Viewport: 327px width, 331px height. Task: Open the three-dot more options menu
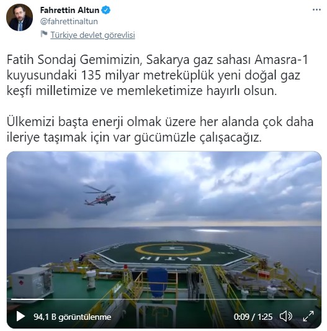[x=316, y=10]
